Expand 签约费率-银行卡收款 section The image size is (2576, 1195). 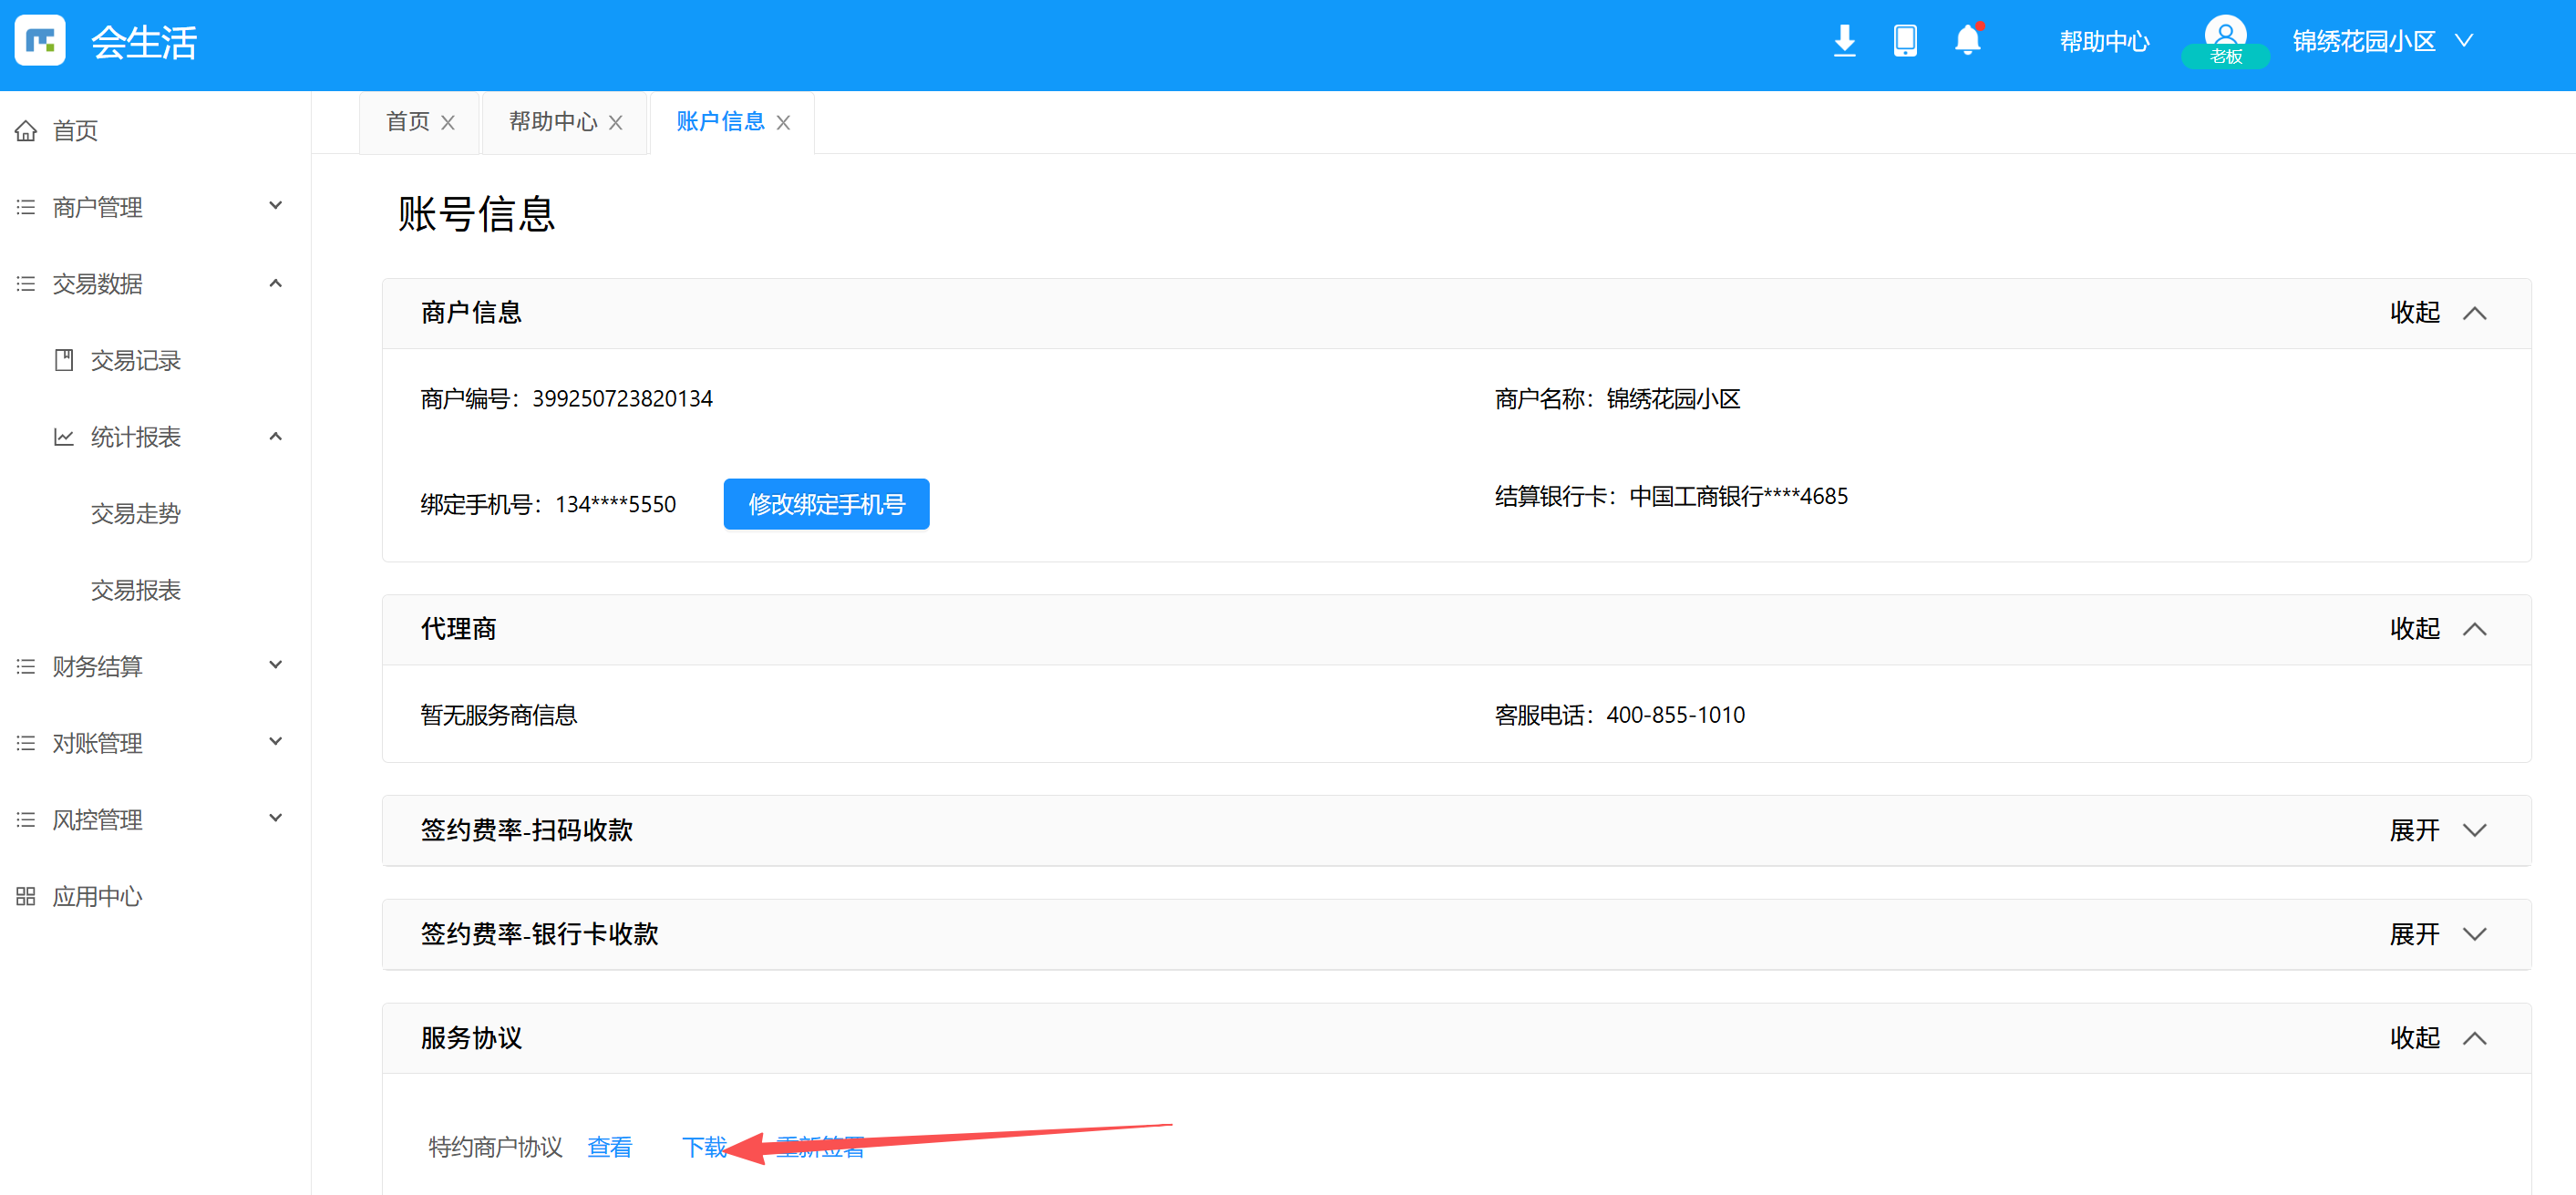tap(2438, 934)
